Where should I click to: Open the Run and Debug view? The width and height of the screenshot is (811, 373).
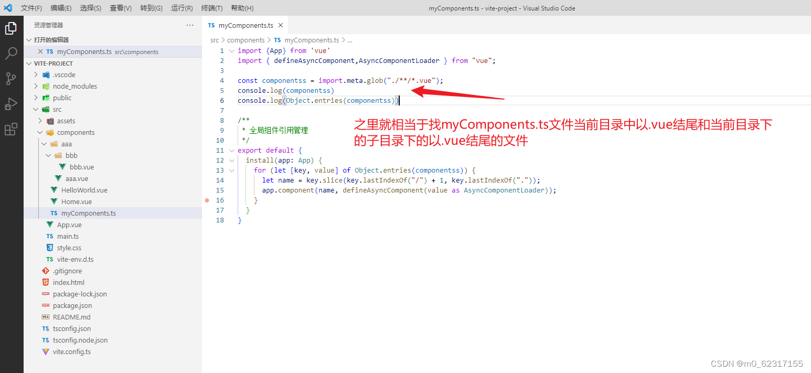point(11,104)
